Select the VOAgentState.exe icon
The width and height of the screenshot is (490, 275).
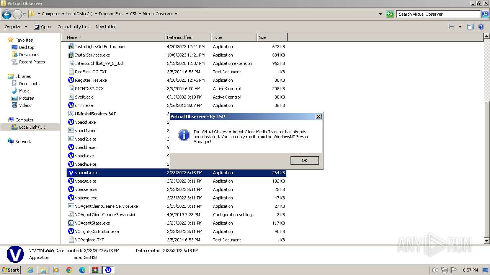pyautogui.click(x=71, y=223)
